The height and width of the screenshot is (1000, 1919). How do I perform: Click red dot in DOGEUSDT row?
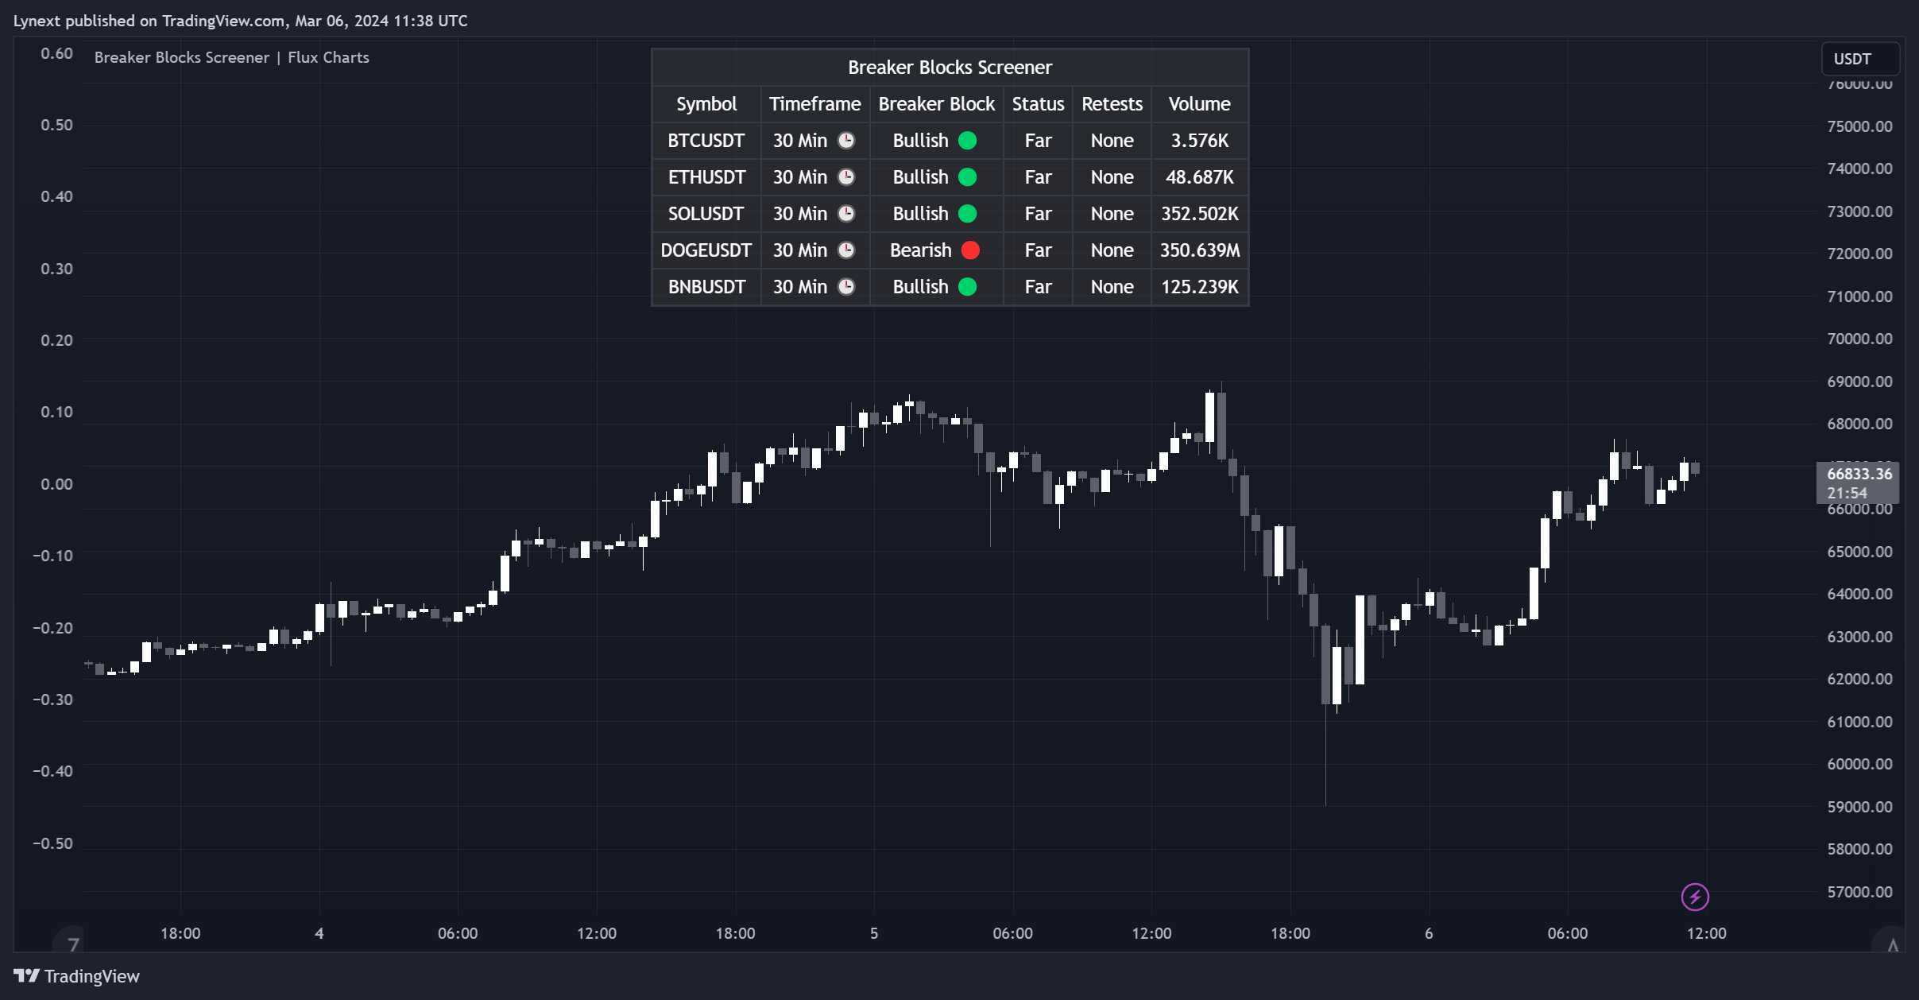[x=970, y=250]
